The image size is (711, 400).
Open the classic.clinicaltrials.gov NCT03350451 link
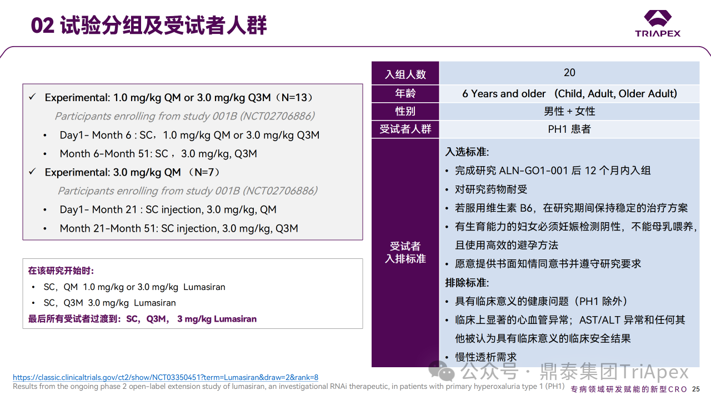[x=165, y=377]
